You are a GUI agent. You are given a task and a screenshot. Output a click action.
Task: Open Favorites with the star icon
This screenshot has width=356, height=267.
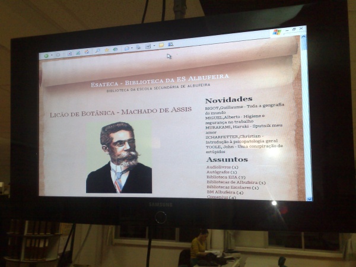coord(107,50)
